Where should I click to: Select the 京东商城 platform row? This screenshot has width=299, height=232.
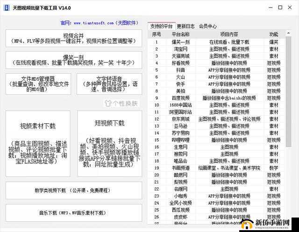pyautogui.click(x=216, y=119)
